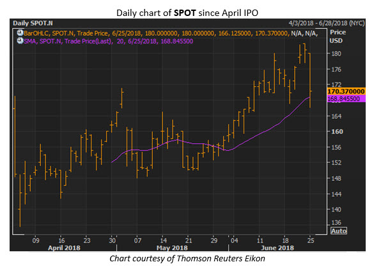
Task: Click the 176 price axis label
Action: 336,70
